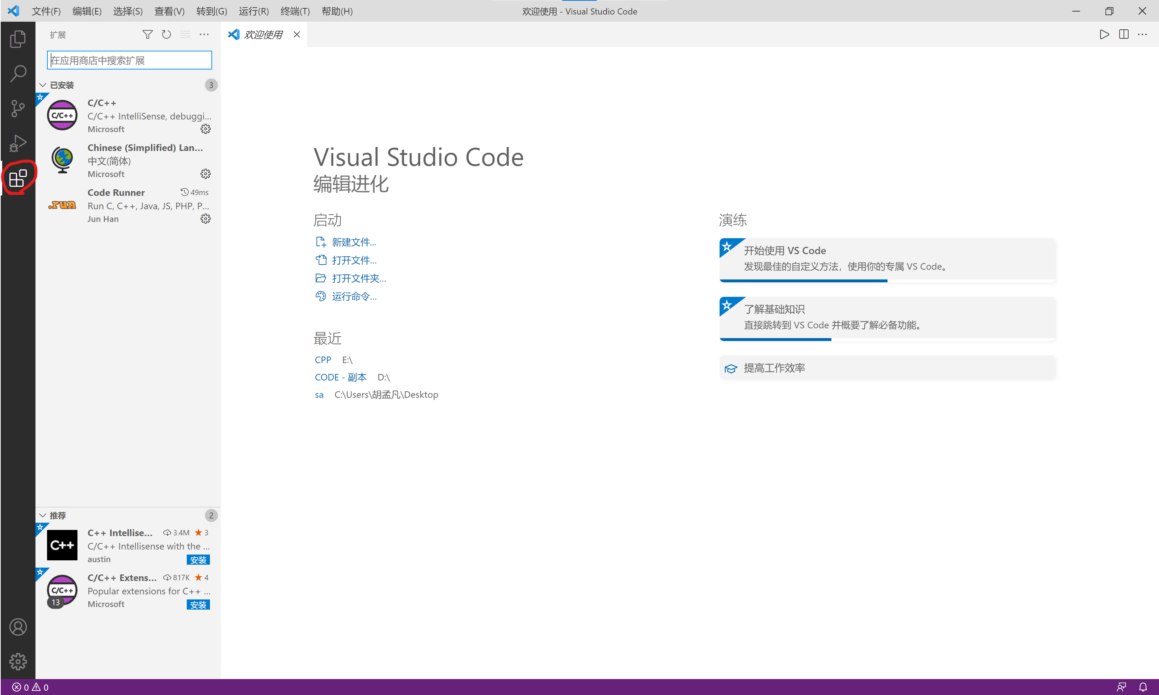Open the Search view in the activity bar

18,73
